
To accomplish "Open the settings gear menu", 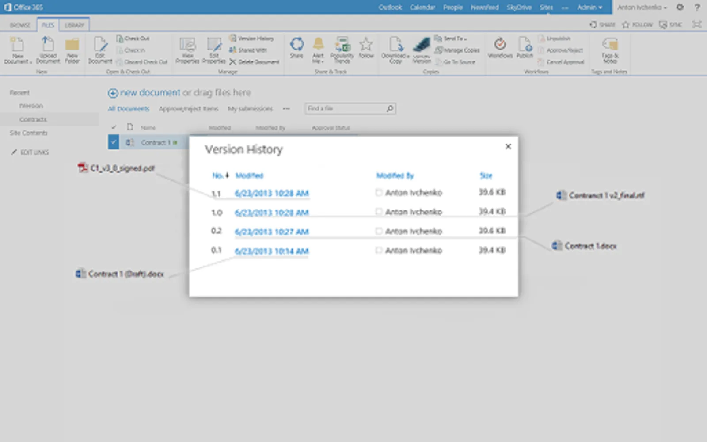I will [x=680, y=7].
